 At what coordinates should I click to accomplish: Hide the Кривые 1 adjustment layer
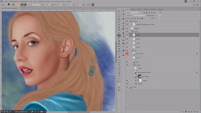coord(127,80)
